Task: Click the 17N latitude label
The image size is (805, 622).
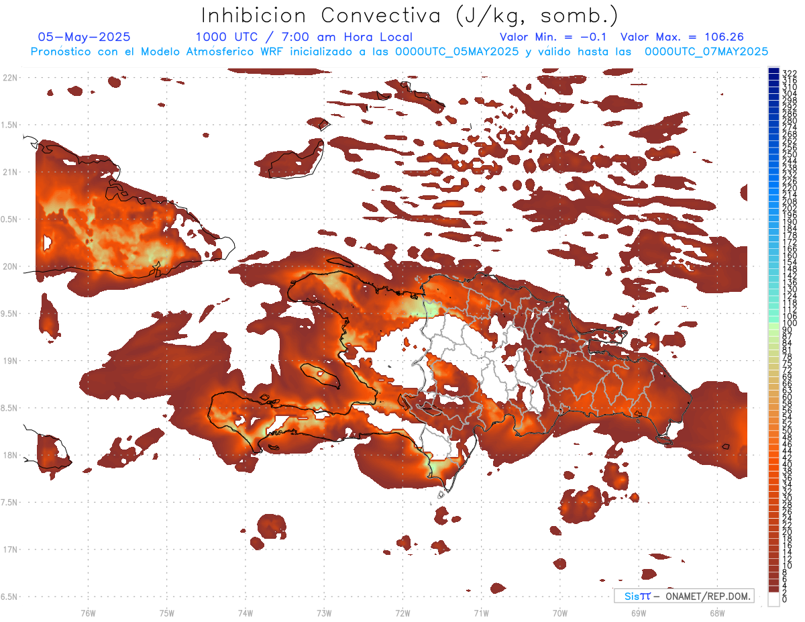Action: click(10, 549)
